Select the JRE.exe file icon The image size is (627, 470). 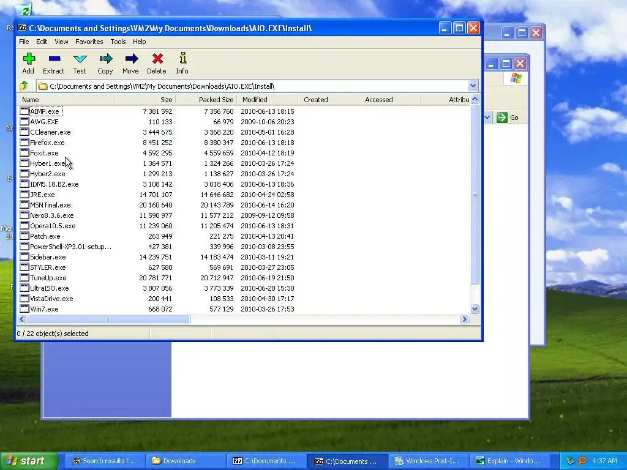click(24, 194)
